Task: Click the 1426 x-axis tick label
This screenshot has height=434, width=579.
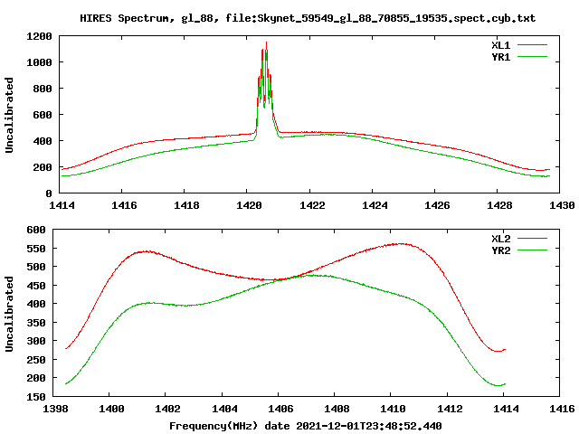Action: tap(437, 205)
